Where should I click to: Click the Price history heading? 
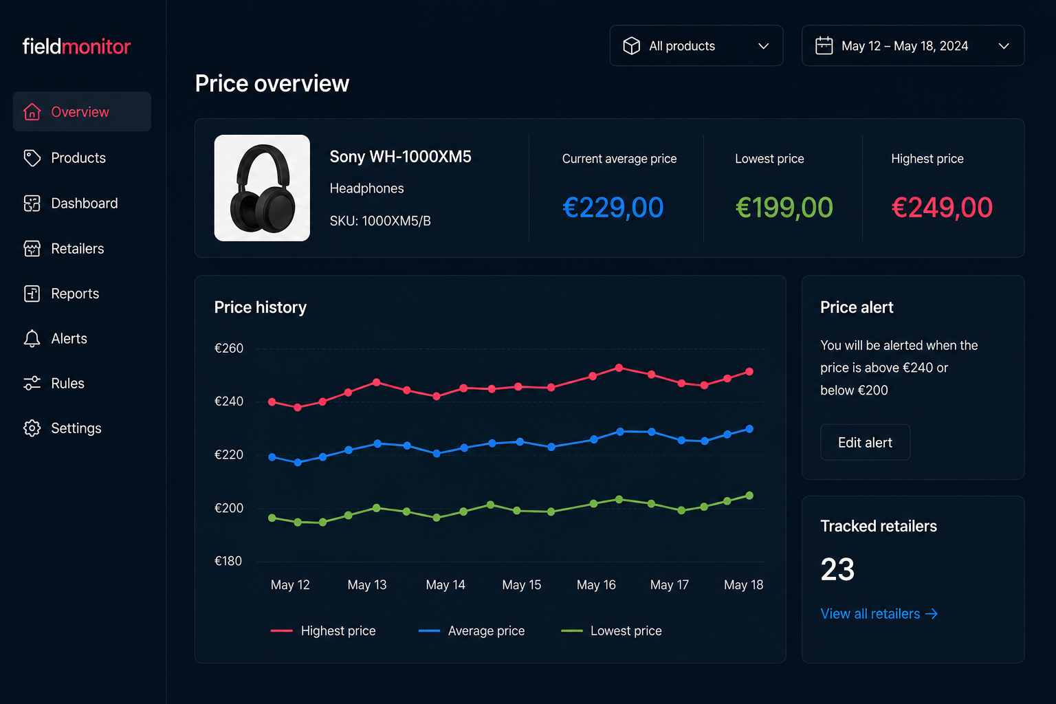point(261,307)
